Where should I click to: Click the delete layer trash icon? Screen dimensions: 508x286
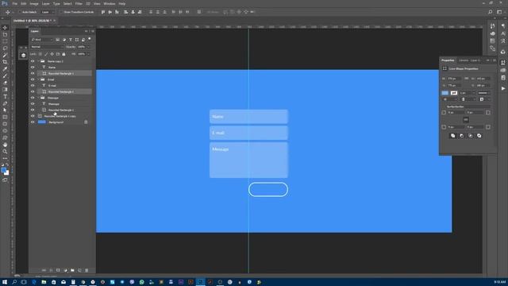pyautogui.click(x=87, y=270)
